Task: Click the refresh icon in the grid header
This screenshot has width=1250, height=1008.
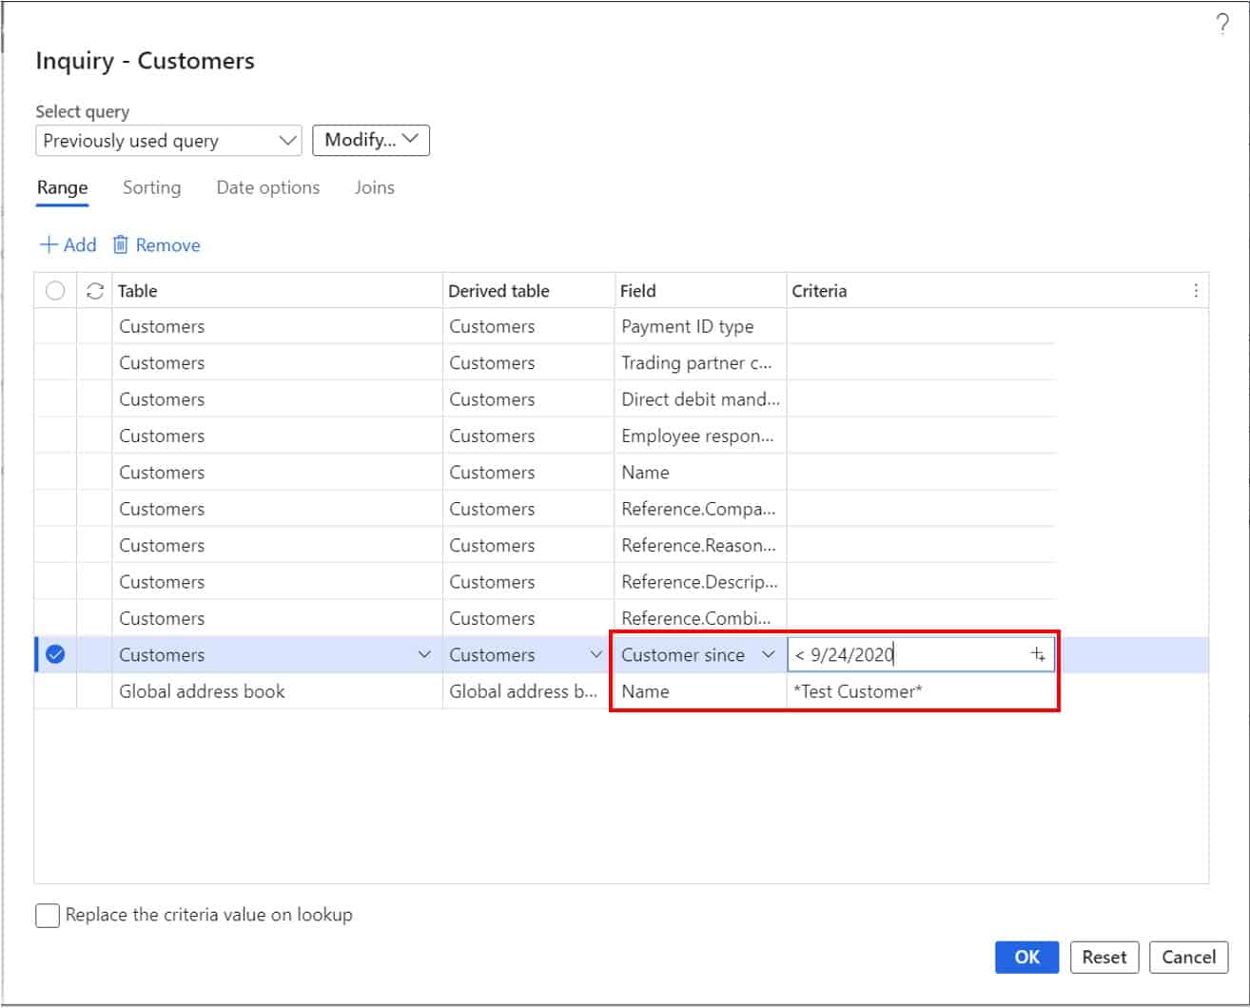Action: [94, 290]
